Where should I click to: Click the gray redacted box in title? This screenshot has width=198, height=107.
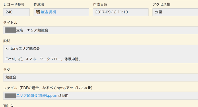click(11, 30)
